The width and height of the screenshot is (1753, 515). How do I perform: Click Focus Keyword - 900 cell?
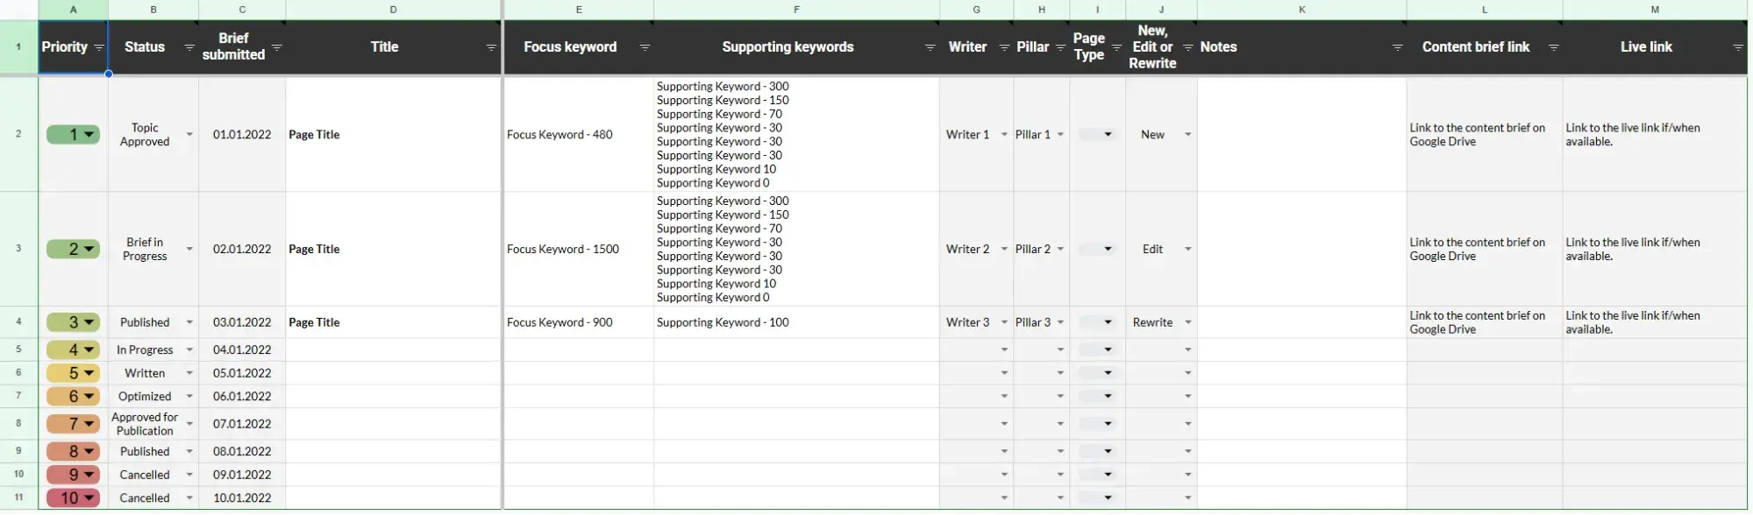pos(578,322)
